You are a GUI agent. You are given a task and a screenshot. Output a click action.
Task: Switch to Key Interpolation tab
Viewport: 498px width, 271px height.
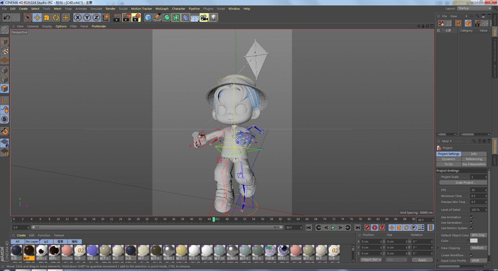coord(474,164)
